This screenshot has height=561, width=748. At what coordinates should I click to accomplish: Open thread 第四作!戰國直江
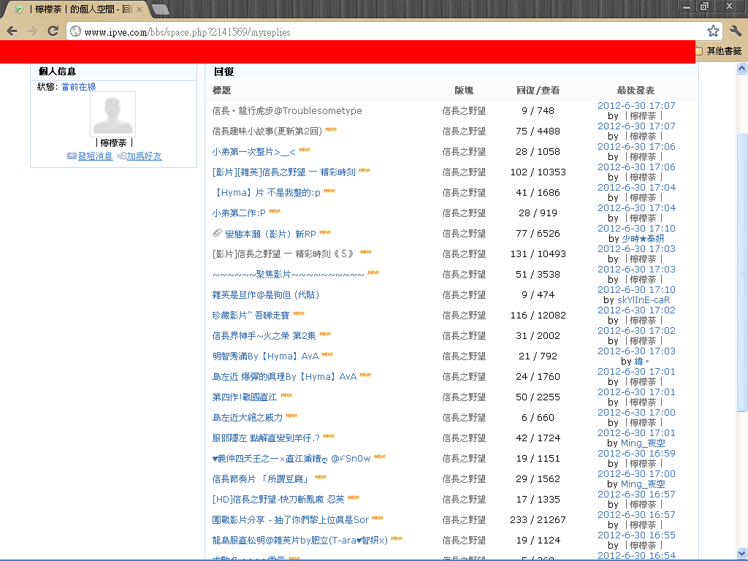point(245,397)
